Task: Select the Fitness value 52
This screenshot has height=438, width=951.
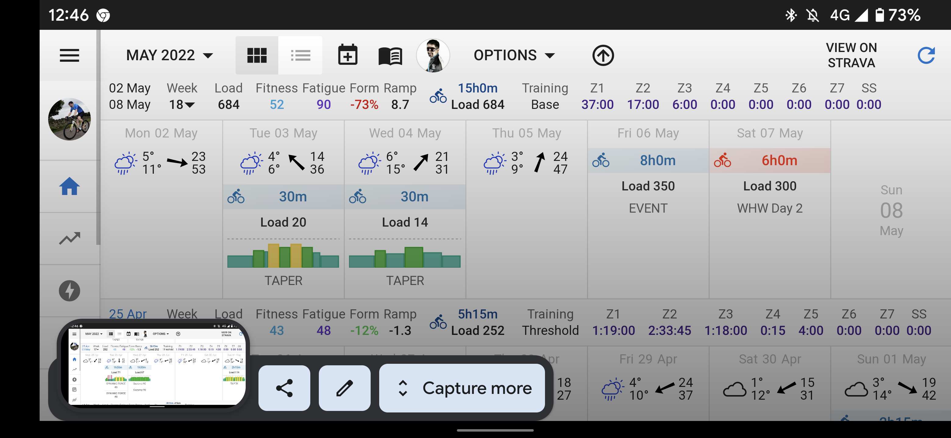Action: (276, 105)
